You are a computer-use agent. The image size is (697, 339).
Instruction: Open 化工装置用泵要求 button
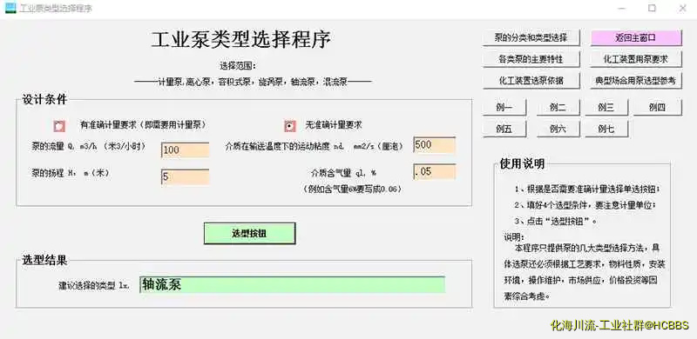click(x=636, y=58)
